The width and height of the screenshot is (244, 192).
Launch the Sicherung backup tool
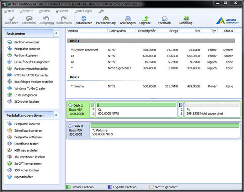coord(186,20)
